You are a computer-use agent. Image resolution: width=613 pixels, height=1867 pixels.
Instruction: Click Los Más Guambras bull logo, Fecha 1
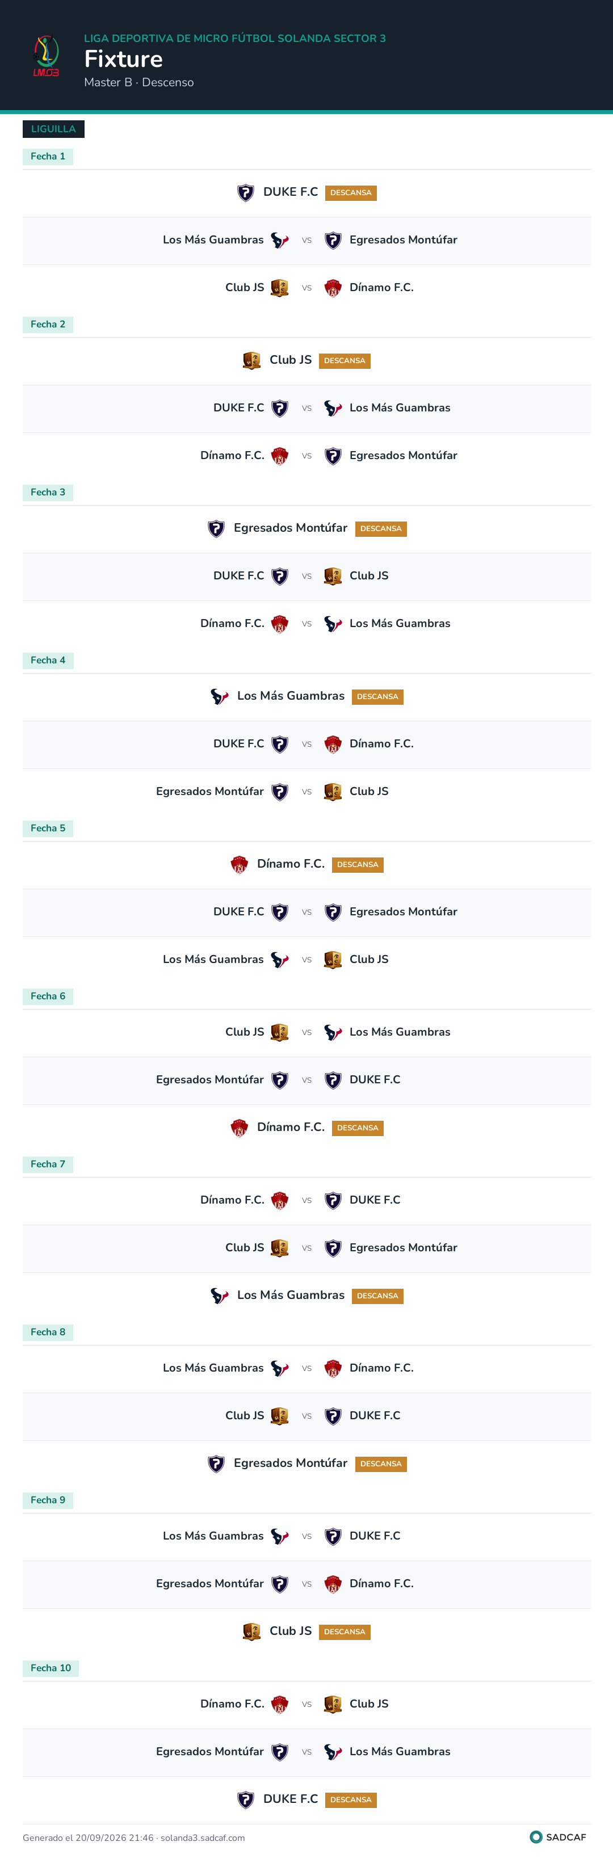click(x=280, y=241)
